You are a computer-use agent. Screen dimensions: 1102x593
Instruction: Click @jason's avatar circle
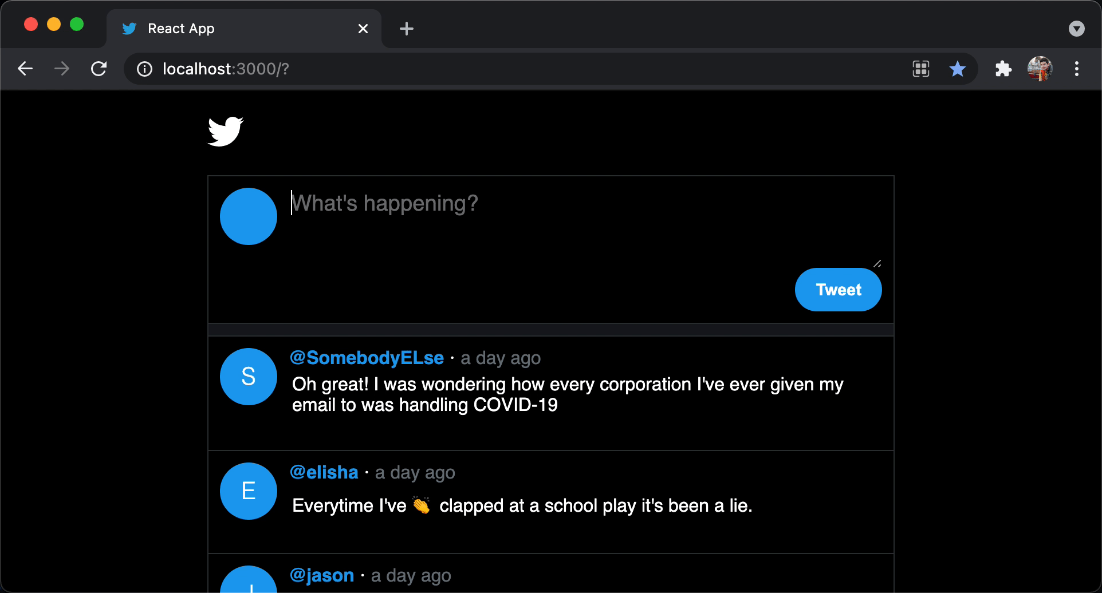248,583
